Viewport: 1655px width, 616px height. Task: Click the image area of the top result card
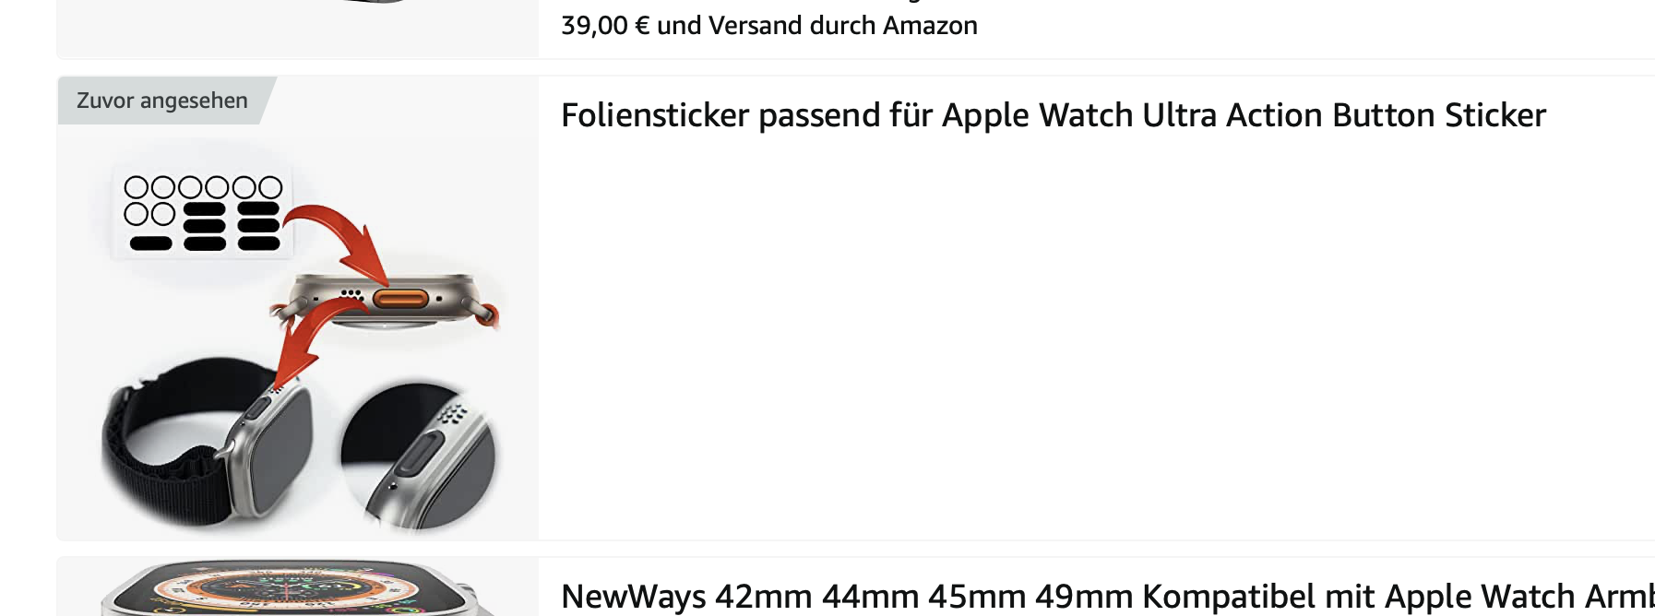pyautogui.click(x=298, y=28)
